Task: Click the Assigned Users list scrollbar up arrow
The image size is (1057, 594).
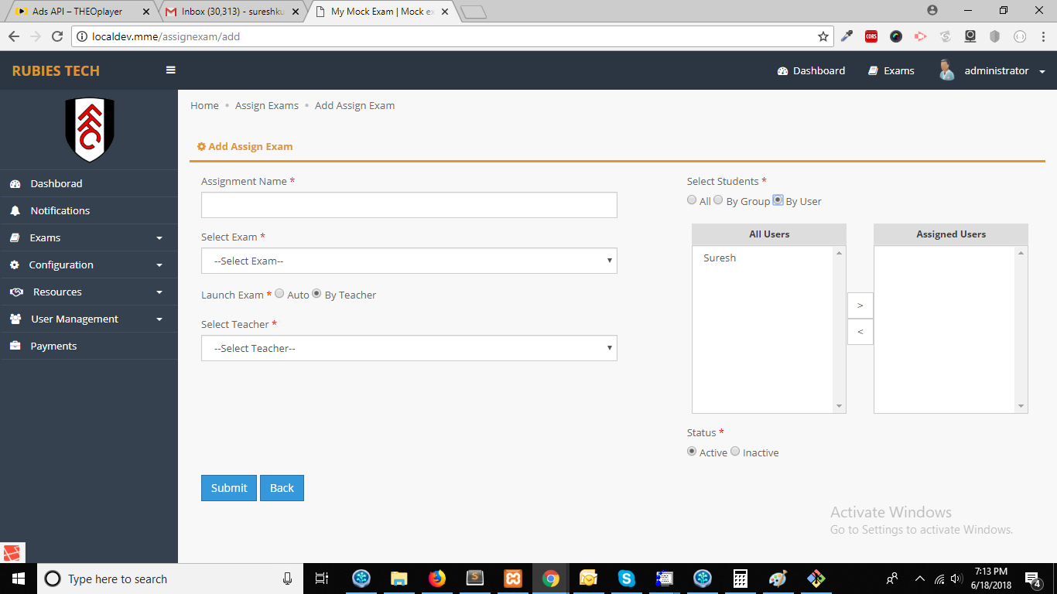Action: click(x=1021, y=253)
